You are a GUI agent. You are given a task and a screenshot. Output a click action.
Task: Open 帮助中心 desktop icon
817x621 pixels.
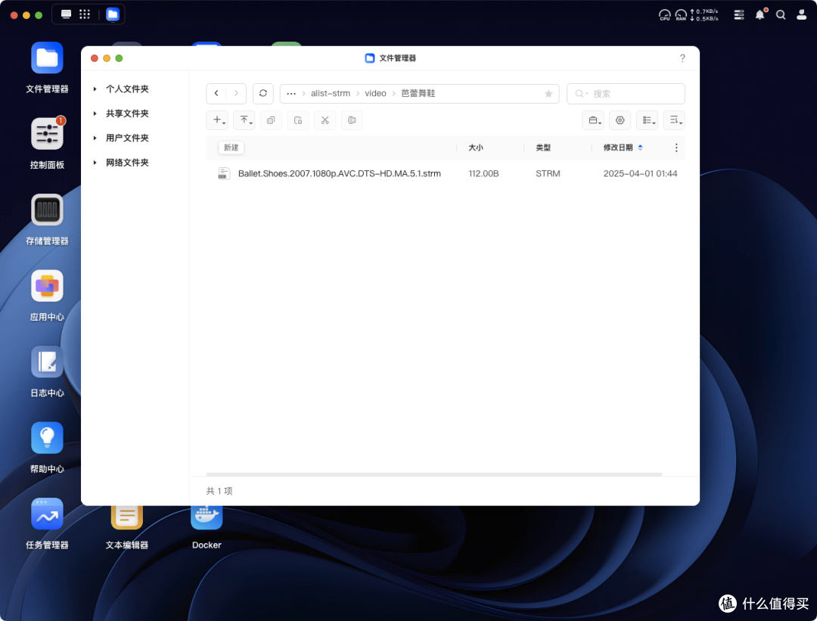[47, 438]
